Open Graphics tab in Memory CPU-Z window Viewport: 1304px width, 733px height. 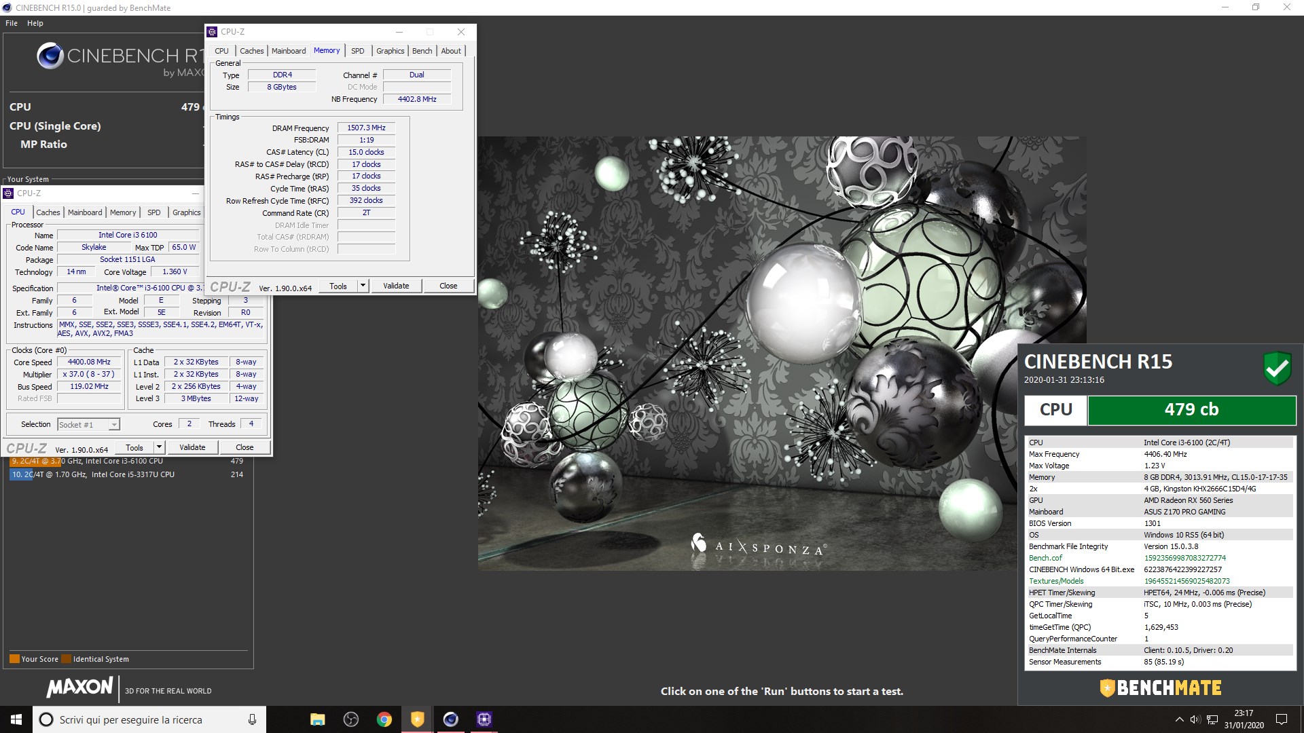[391, 51]
